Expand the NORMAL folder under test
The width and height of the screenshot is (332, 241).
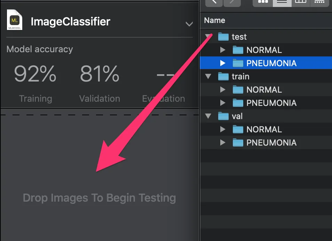click(222, 50)
